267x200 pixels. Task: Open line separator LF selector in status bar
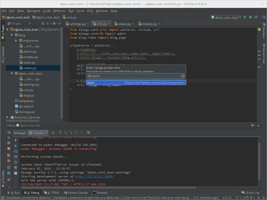(238, 197)
